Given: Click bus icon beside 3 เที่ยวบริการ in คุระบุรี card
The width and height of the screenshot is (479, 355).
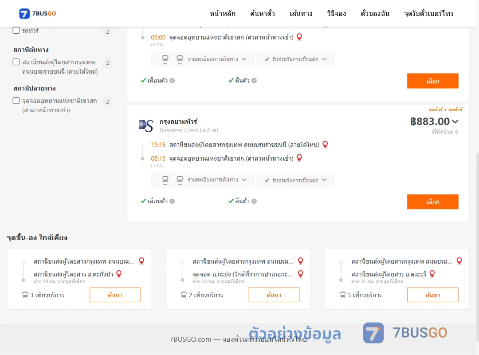Looking at the screenshot, I should click(x=342, y=295).
